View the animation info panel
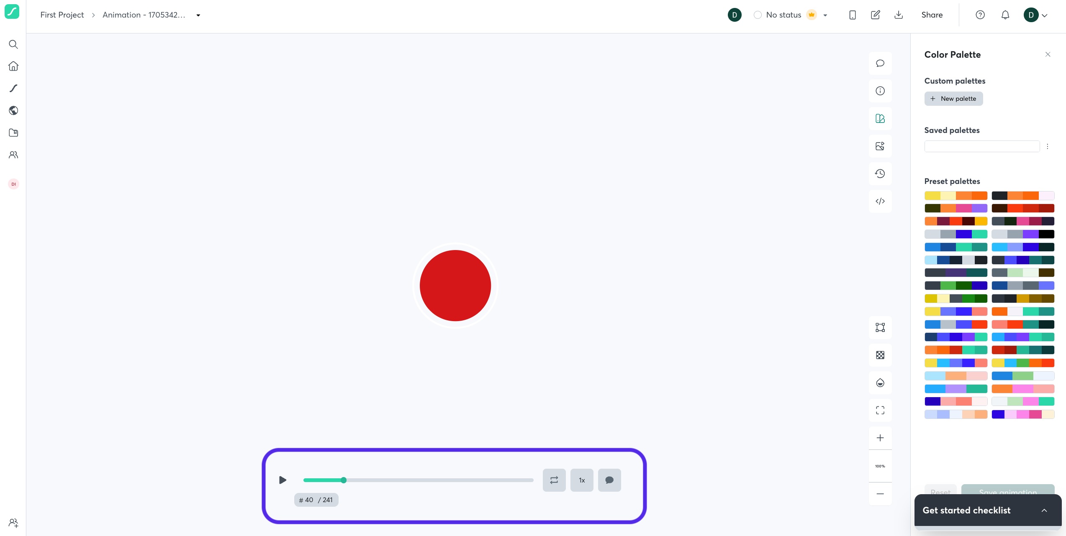 tap(880, 91)
